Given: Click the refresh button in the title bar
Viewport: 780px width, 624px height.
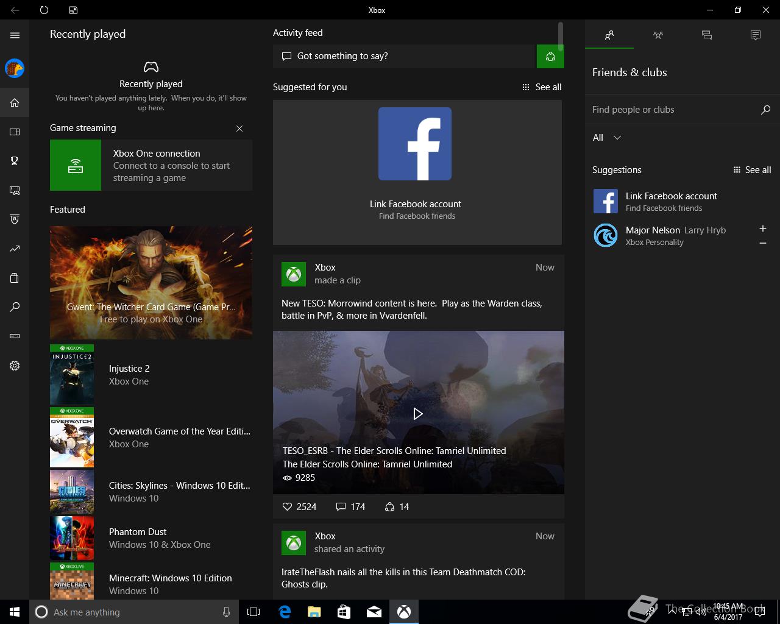Looking at the screenshot, I should tap(44, 10).
